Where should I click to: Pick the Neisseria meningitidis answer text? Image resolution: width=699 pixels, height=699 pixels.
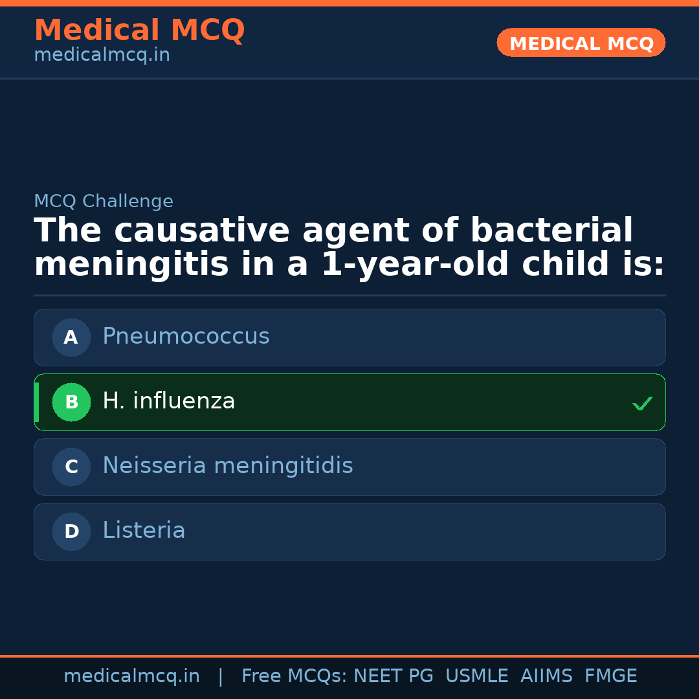click(x=227, y=466)
